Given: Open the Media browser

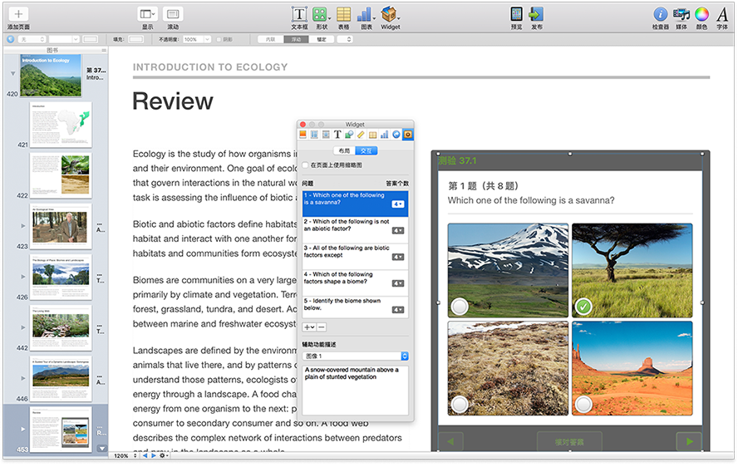Looking at the screenshot, I should [681, 14].
